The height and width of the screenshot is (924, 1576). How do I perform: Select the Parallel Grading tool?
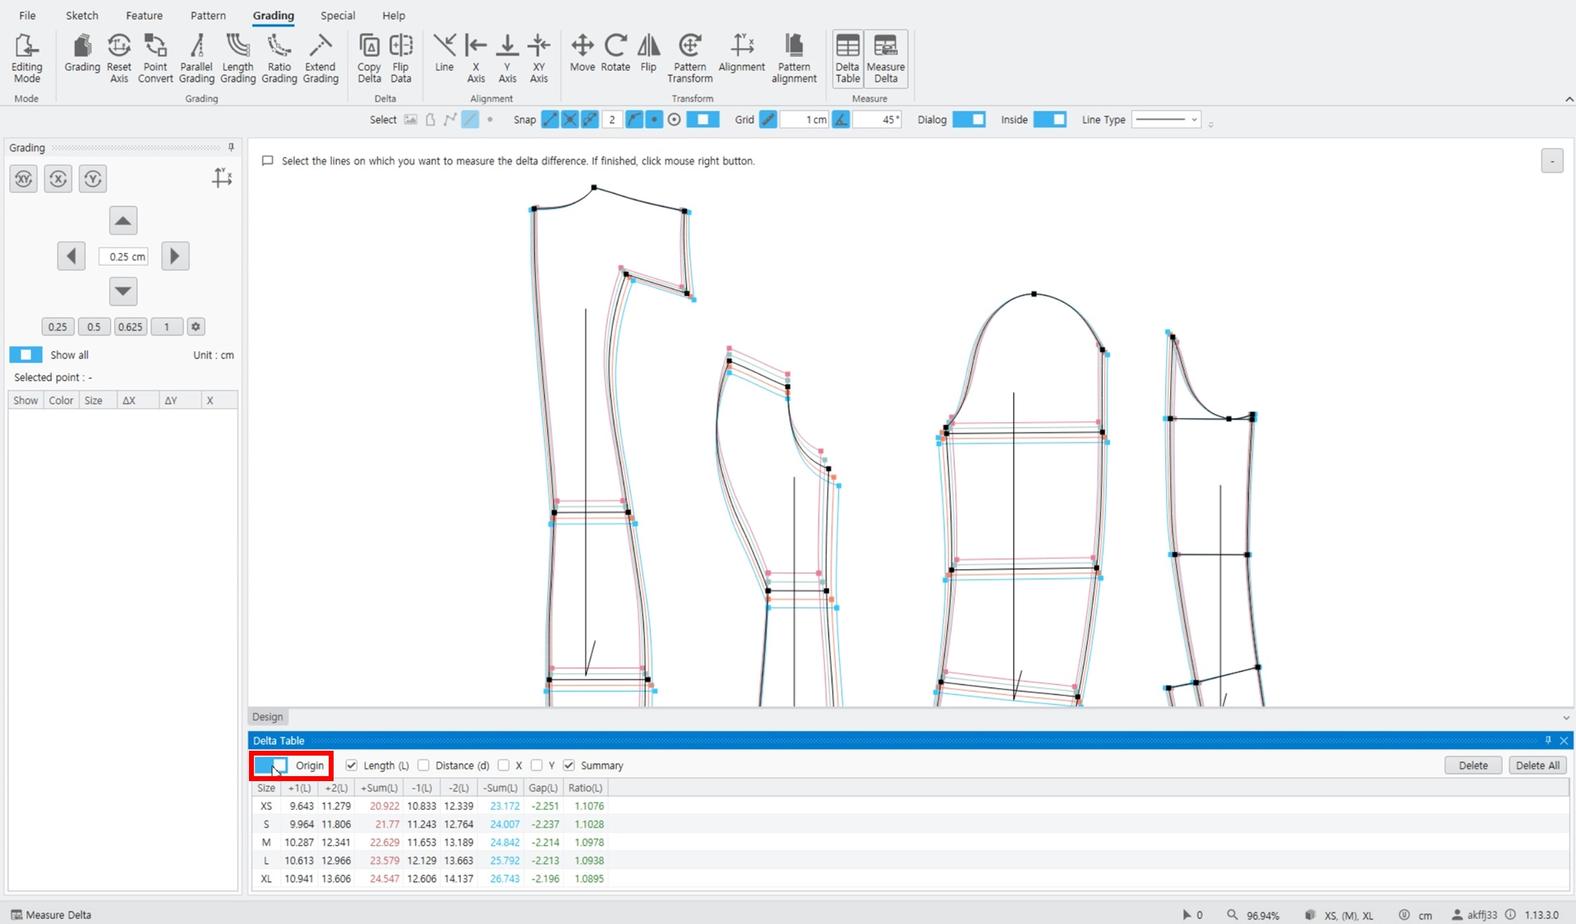tap(196, 58)
